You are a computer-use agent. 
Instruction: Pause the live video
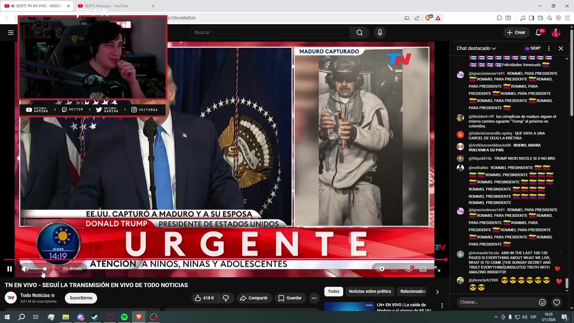9,269
